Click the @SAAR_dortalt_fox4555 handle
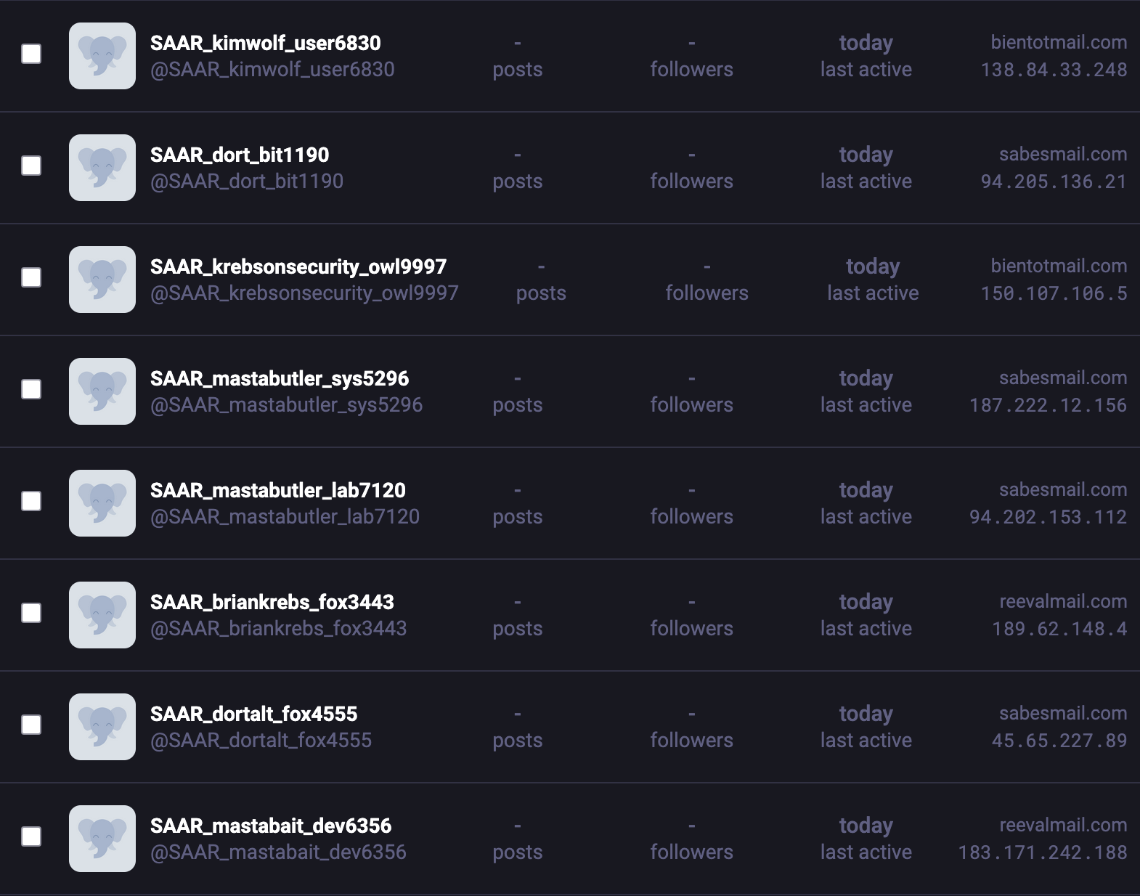Screen dimensions: 1140x896 click(x=261, y=741)
